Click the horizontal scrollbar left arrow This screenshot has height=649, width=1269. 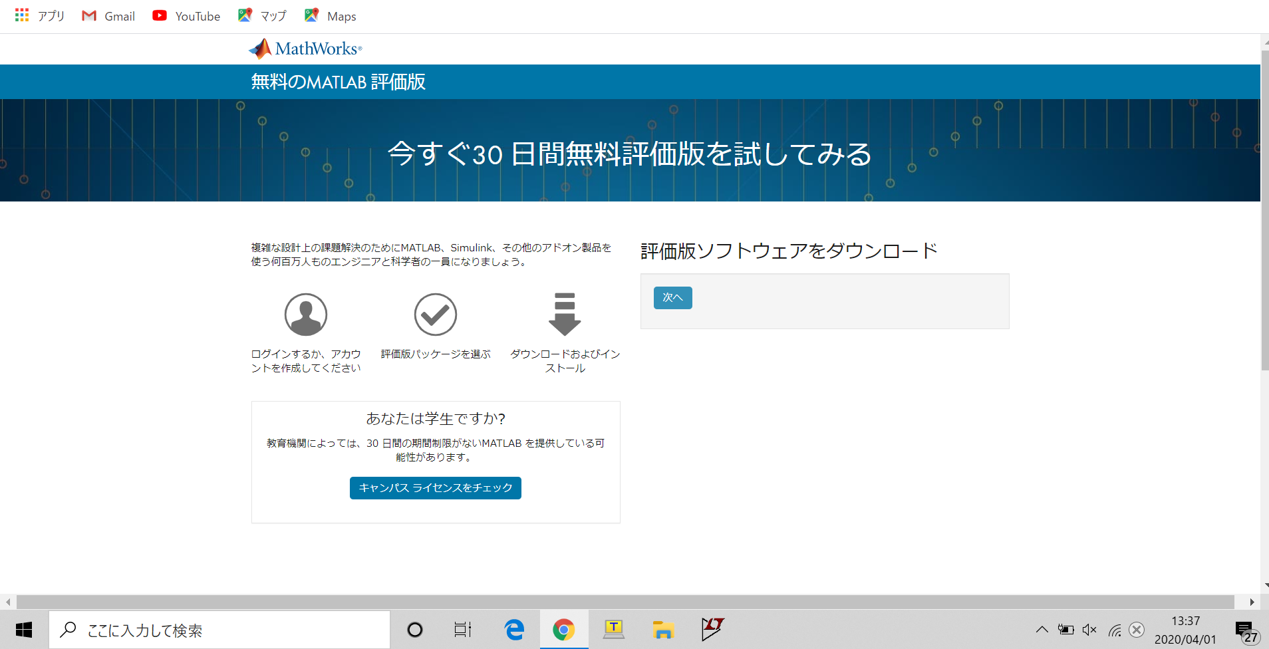8,602
